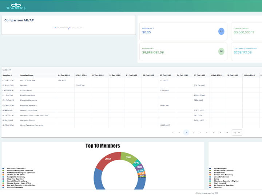262x196 pixels.
Task: Click the 19383.6500 value for Global Jewellery
Action: click(165, 125)
